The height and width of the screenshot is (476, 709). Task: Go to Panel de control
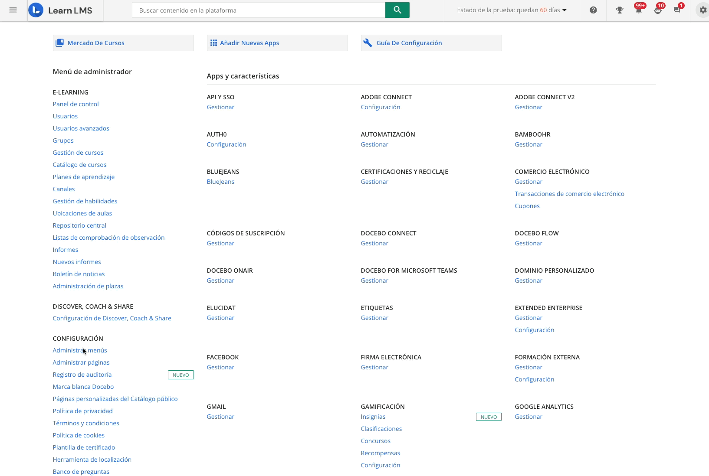tap(75, 104)
